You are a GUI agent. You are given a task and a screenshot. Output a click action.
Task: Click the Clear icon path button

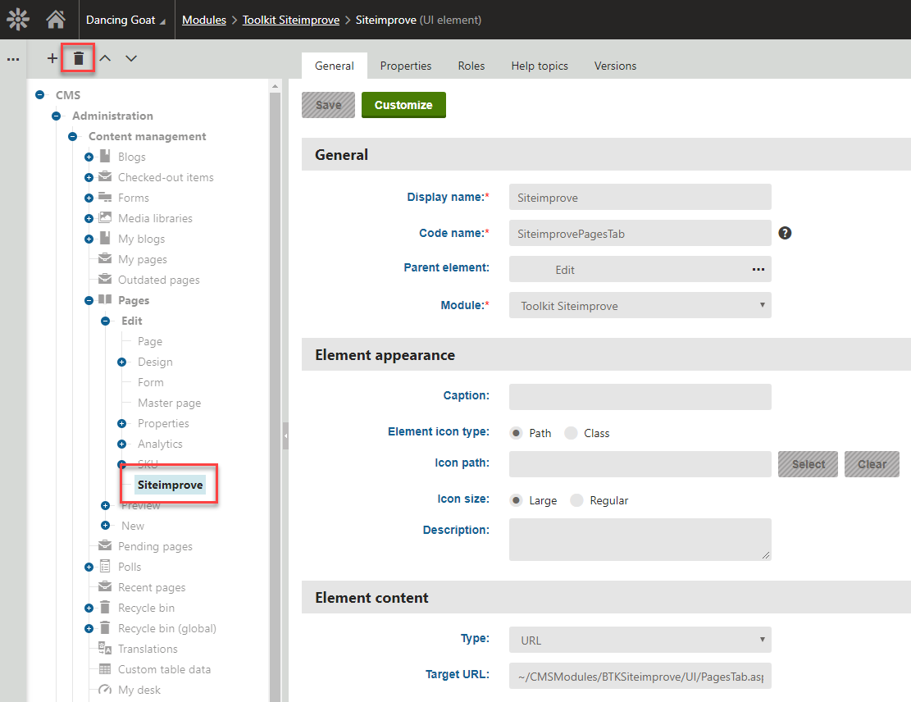click(x=872, y=463)
